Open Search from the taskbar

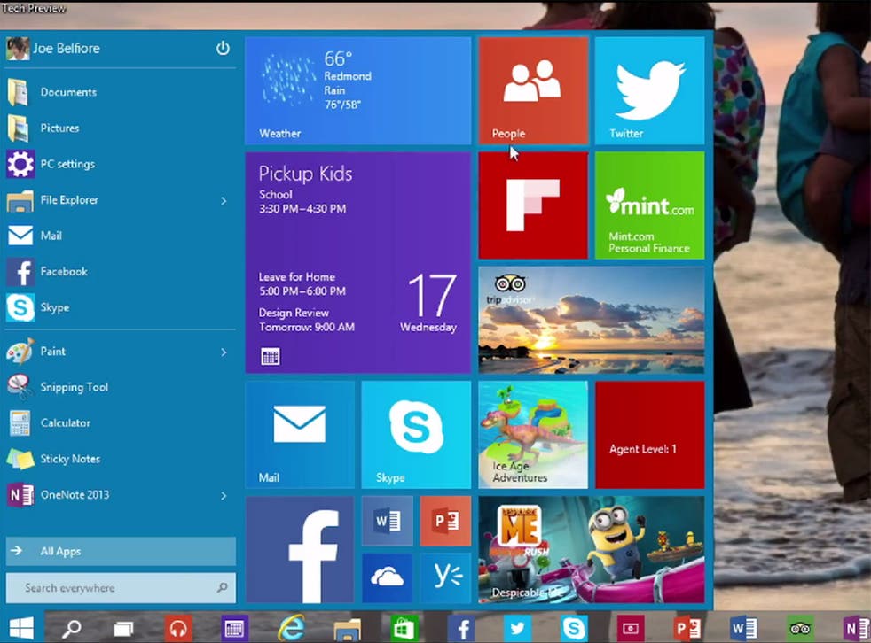71,628
